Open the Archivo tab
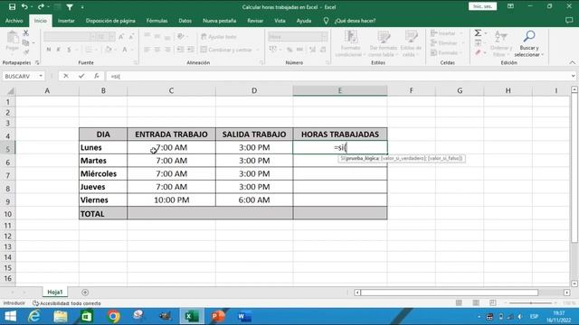 point(14,21)
